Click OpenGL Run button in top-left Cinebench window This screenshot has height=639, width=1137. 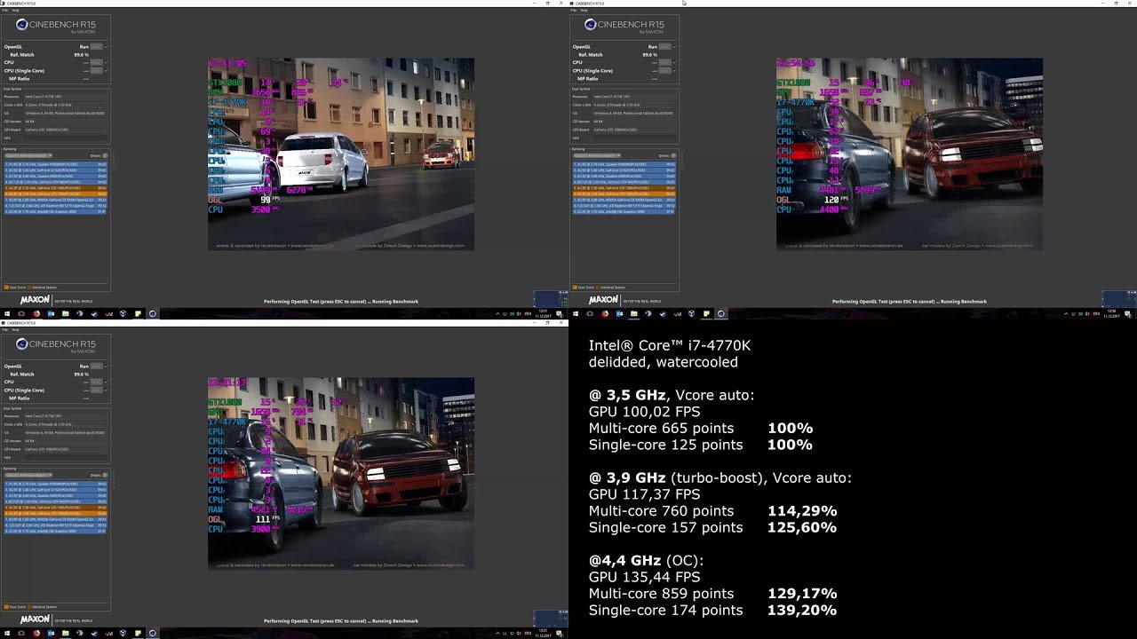click(x=96, y=46)
